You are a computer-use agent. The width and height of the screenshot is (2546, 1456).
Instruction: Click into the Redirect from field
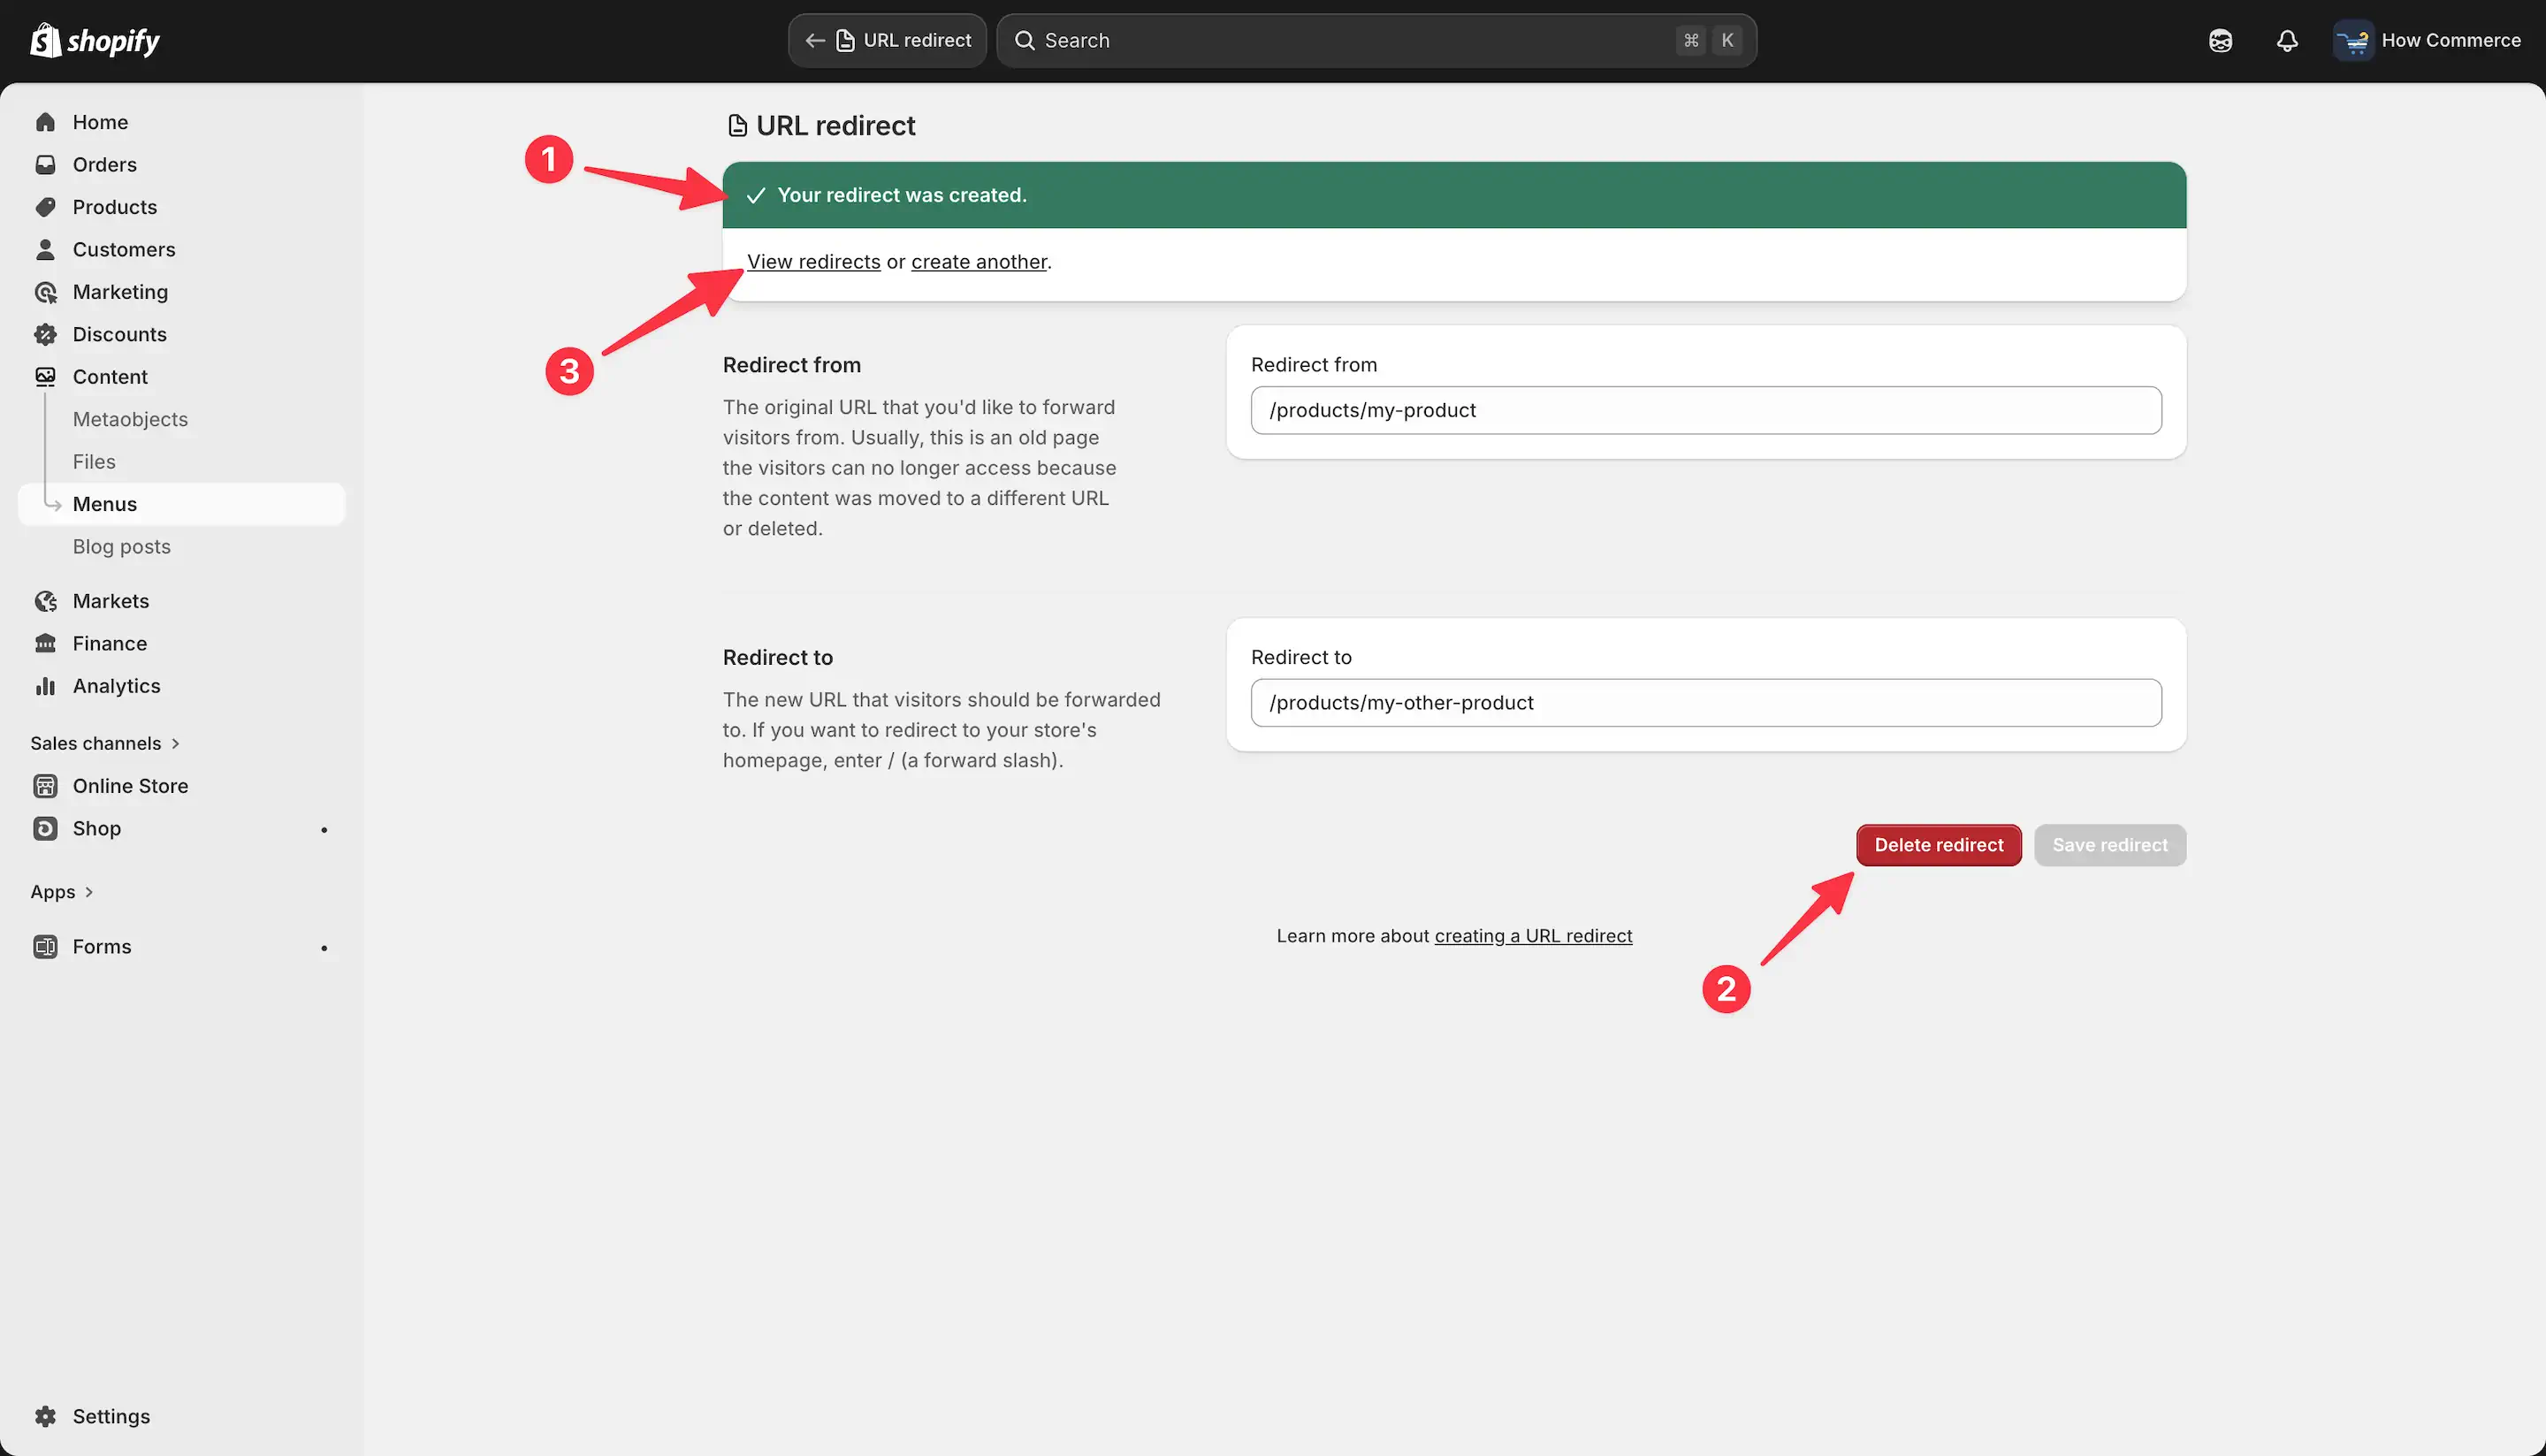click(1706, 410)
